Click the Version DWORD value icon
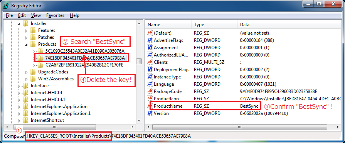This screenshot has height=143, width=345. [150, 113]
